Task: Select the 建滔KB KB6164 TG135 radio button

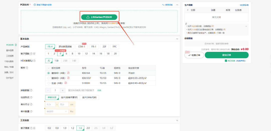Action: point(49,73)
